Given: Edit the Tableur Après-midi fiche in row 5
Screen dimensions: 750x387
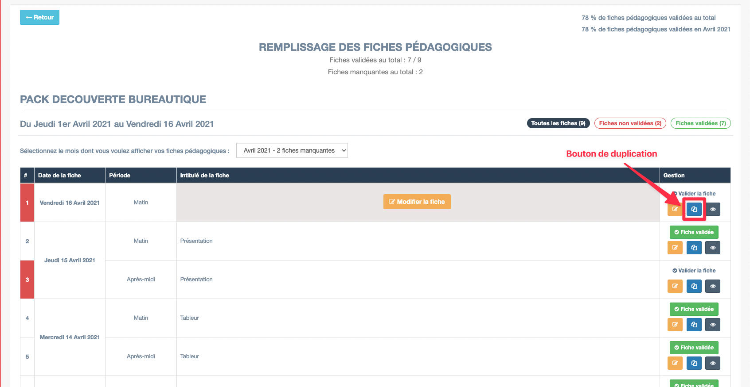Looking at the screenshot, I should tap(675, 363).
